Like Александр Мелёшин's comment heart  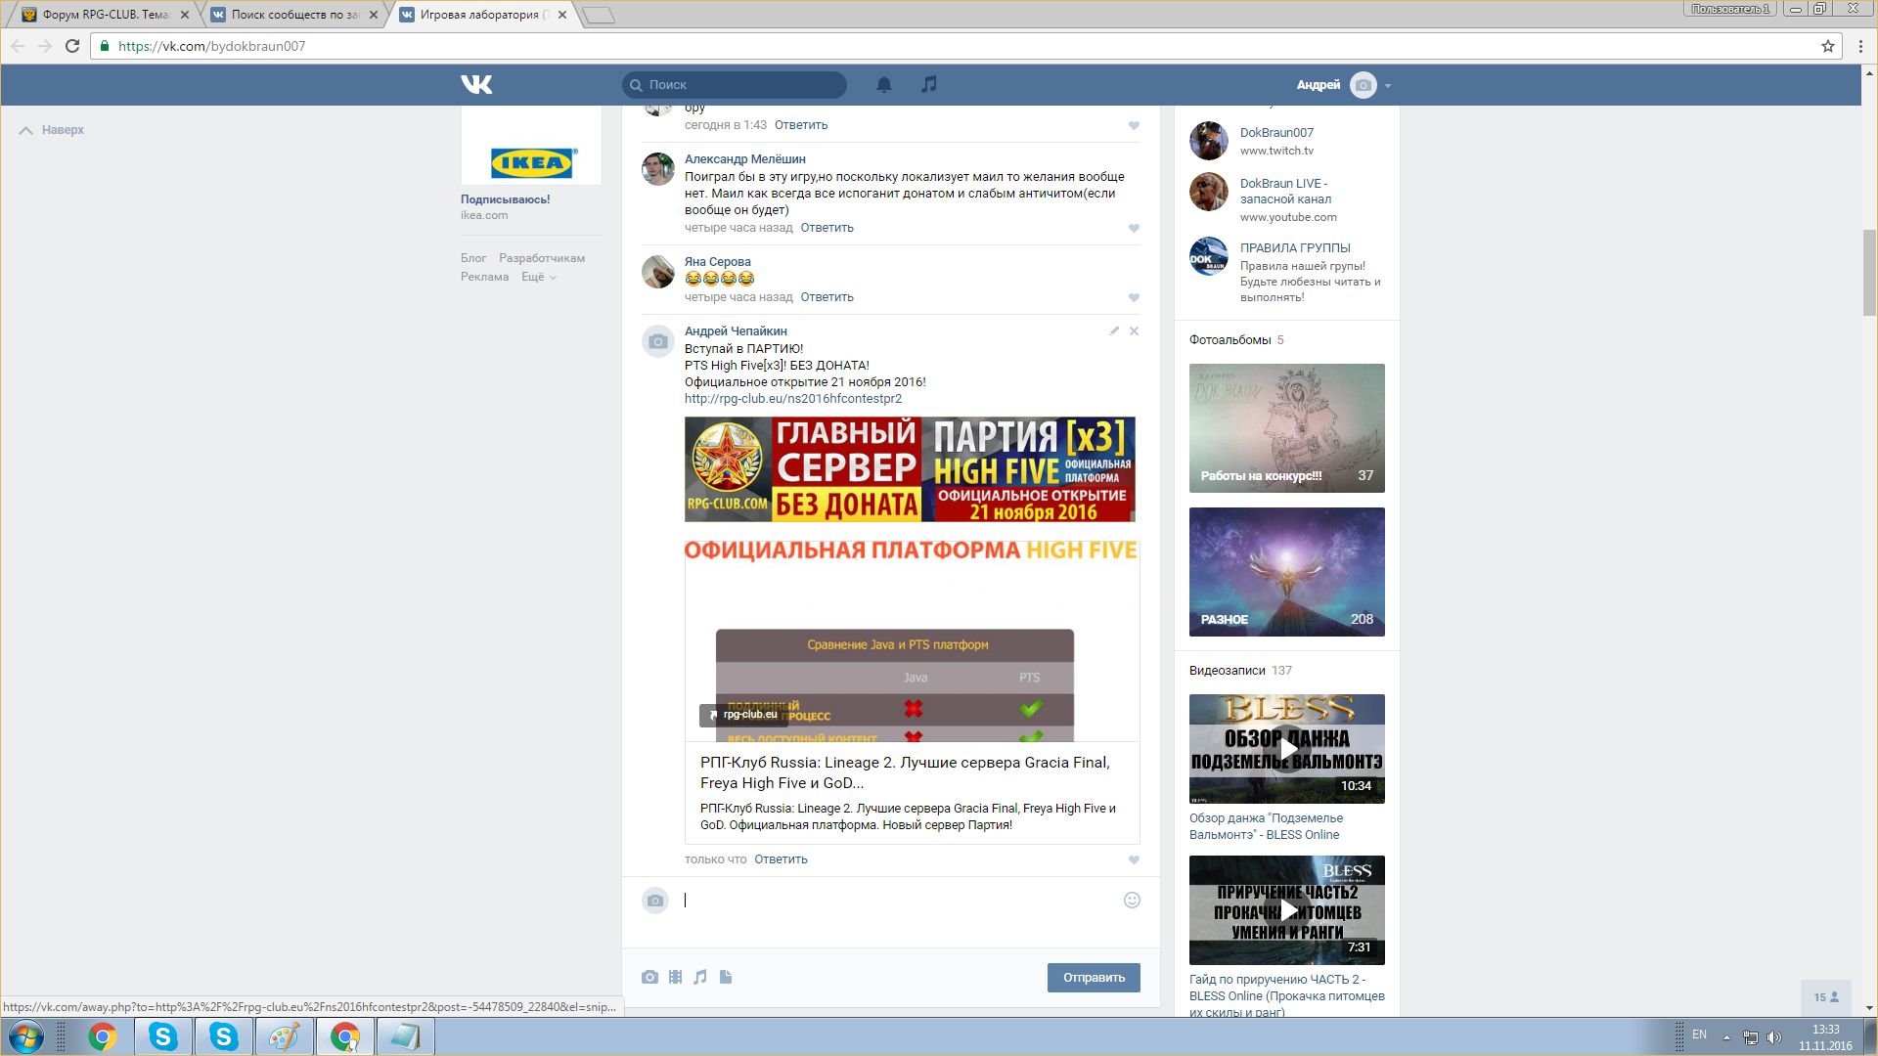[1134, 228]
